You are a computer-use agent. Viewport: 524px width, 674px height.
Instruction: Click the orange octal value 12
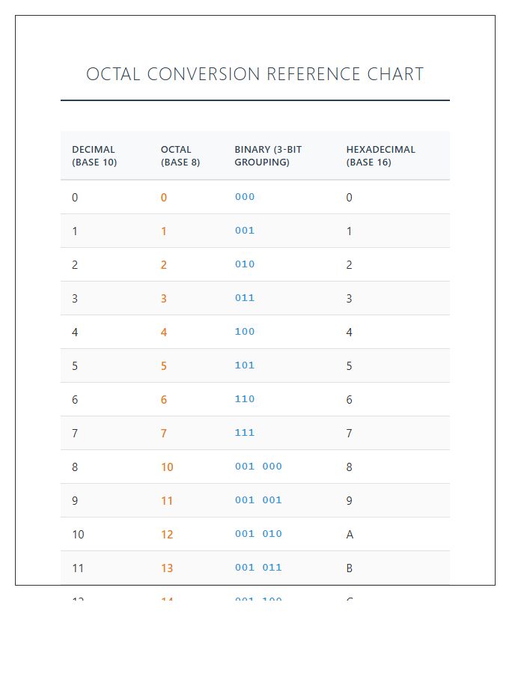pos(167,535)
